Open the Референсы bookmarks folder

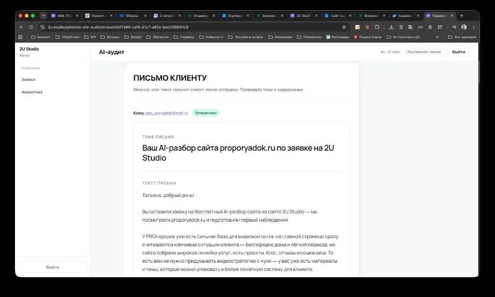pos(309,37)
